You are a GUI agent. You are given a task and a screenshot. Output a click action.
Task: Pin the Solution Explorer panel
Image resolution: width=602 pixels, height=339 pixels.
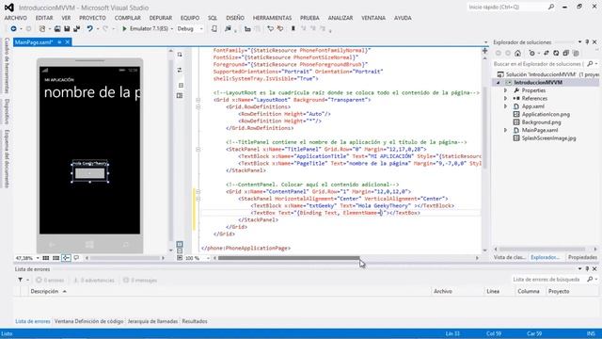click(x=587, y=41)
